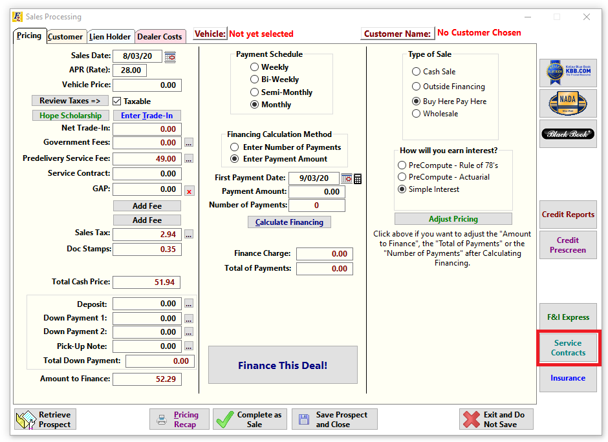Click Complete as Sale
This screenshot has width=608, height=442.
point(250,419)
